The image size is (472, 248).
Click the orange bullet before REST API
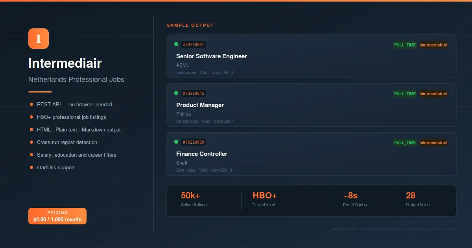(x=31, y=104)
